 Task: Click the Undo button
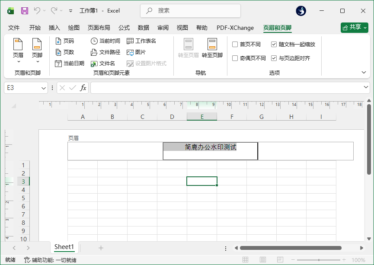[38, 10]
